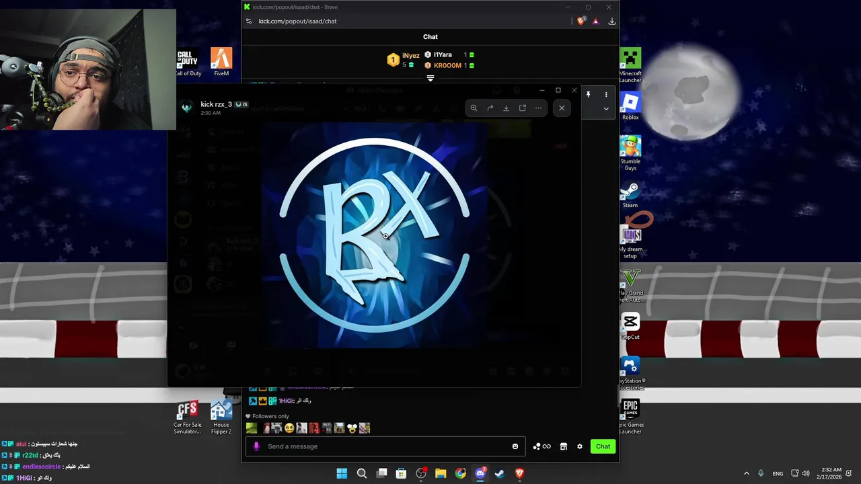Open File Explorer from the taskbar
Image resolution: width=861 pixels, height=484 pixels.
click(441, 473)
